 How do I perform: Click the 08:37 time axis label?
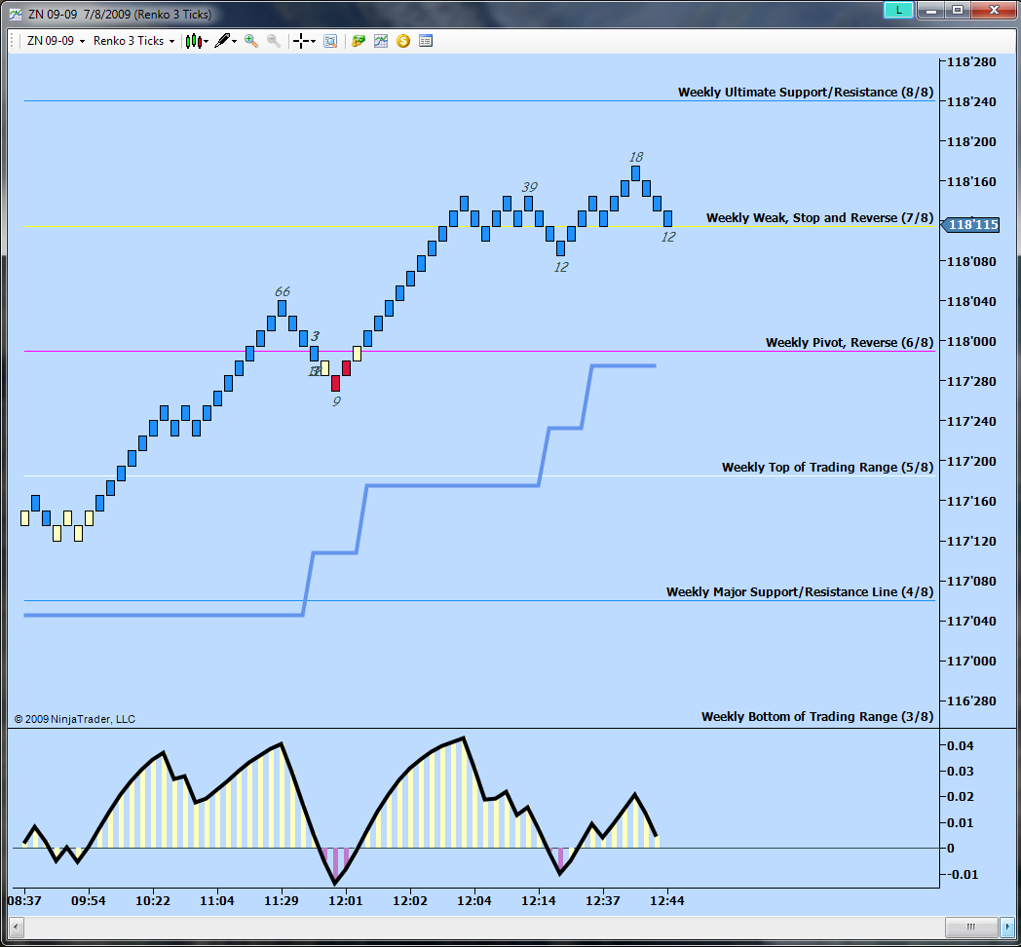tap(24, 901)
